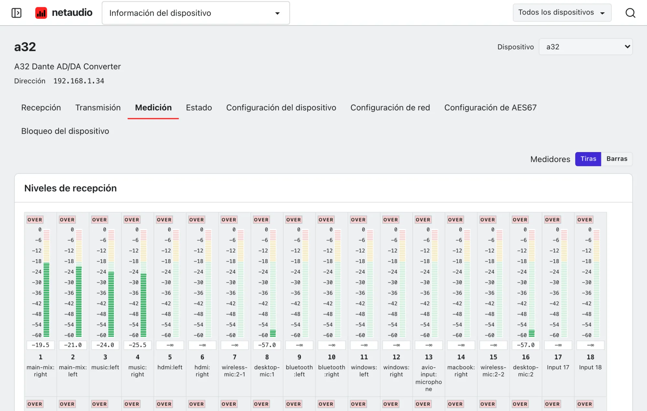
Task: Click the A32 Dante AD/DA Converter description
Action: [x=67, y=67]
